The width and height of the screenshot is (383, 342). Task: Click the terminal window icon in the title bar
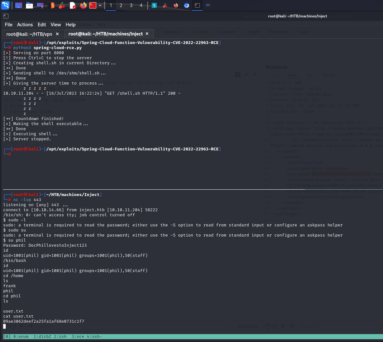[6, 16]
